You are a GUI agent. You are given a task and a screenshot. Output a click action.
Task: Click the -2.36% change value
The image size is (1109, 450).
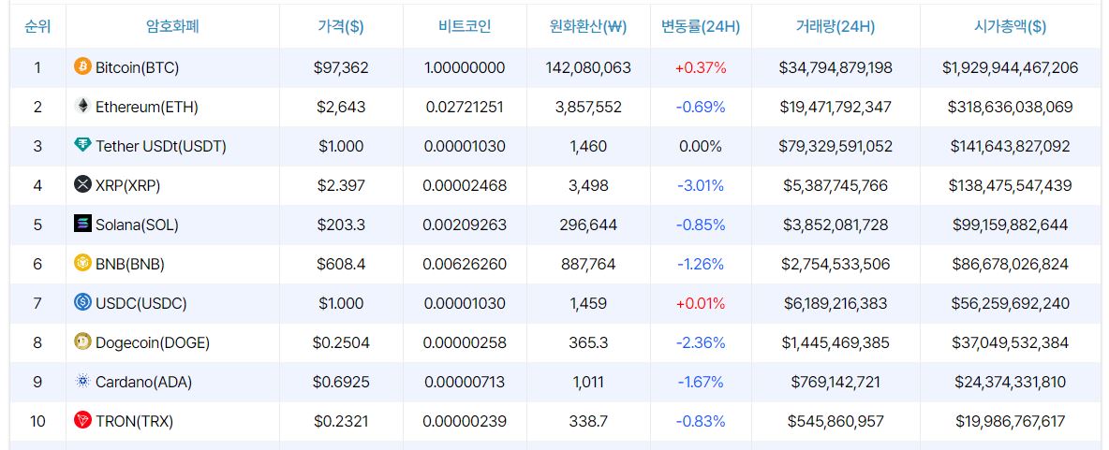click(701, 343)
